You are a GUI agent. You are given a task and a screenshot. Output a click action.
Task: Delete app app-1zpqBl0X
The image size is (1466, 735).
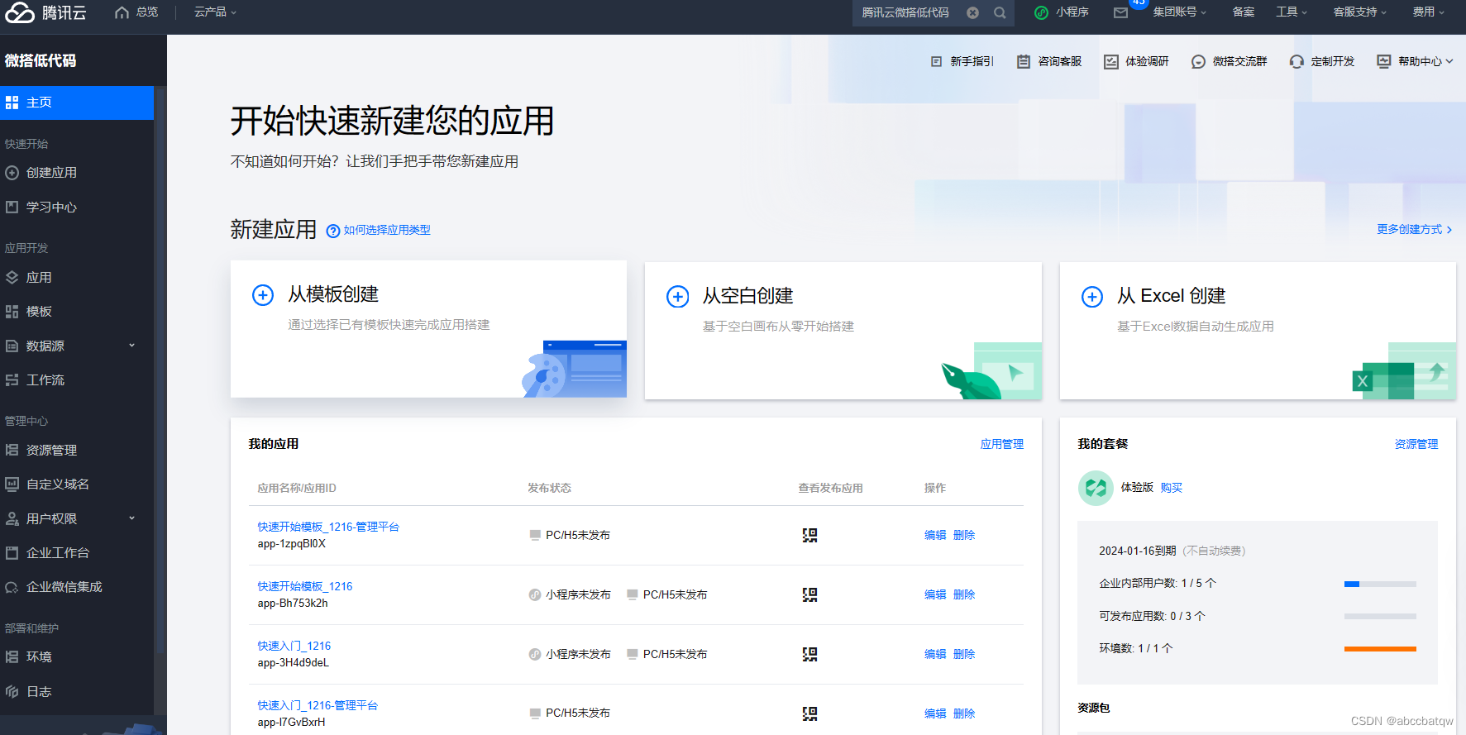(x=964, y=536)
